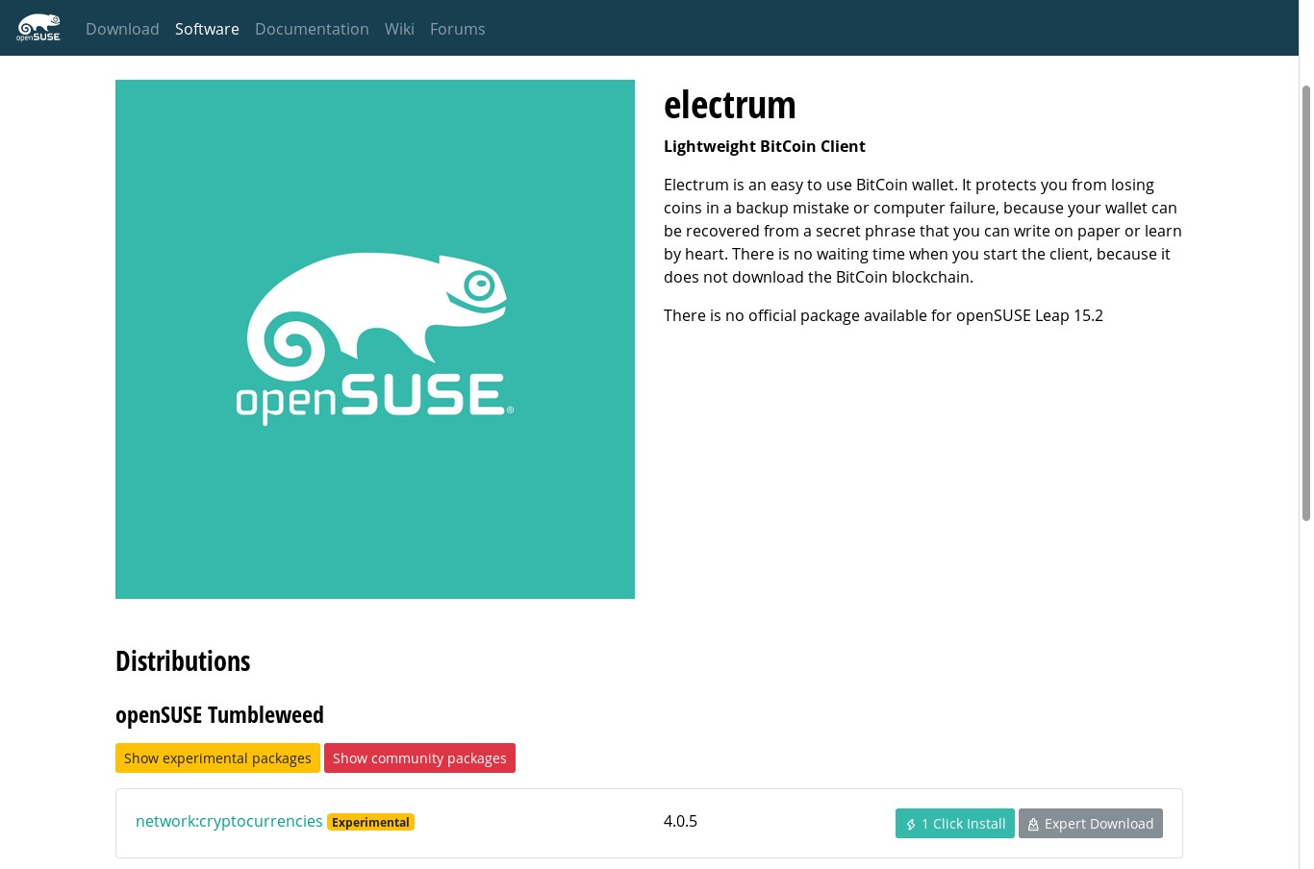Click the lightning icon on 1 Click Install
This screenshot has height=869, width=1314.
(911, 825)
